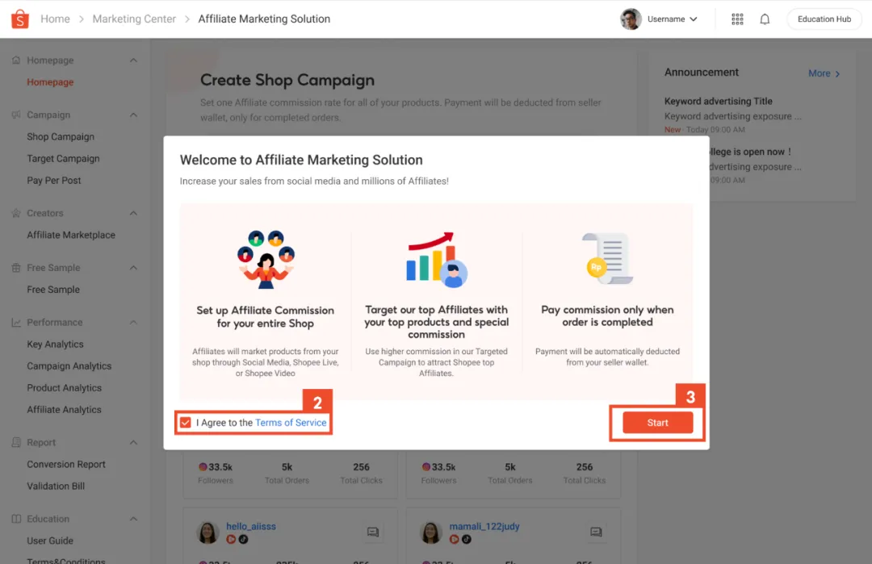
Task: Open More announcements link
Action: 824,73
